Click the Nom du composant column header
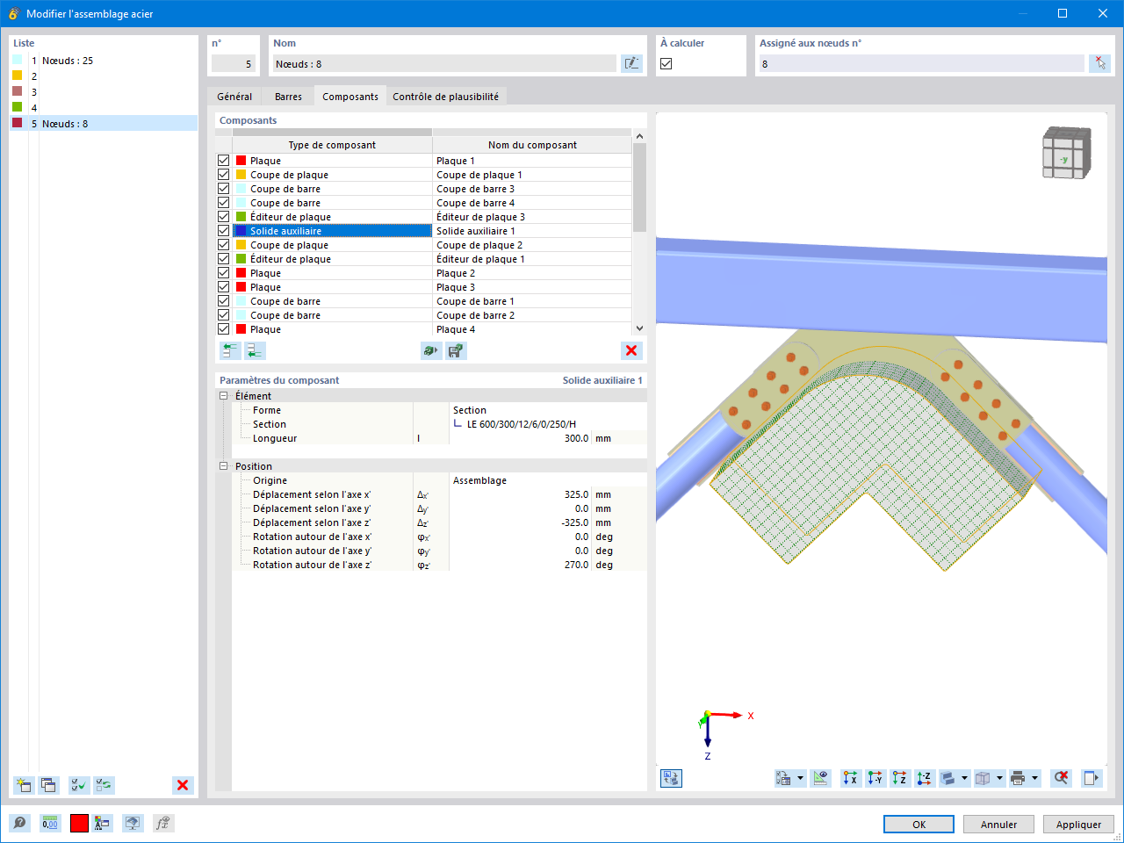1124x843 pixels. click(x=532, y=145)
